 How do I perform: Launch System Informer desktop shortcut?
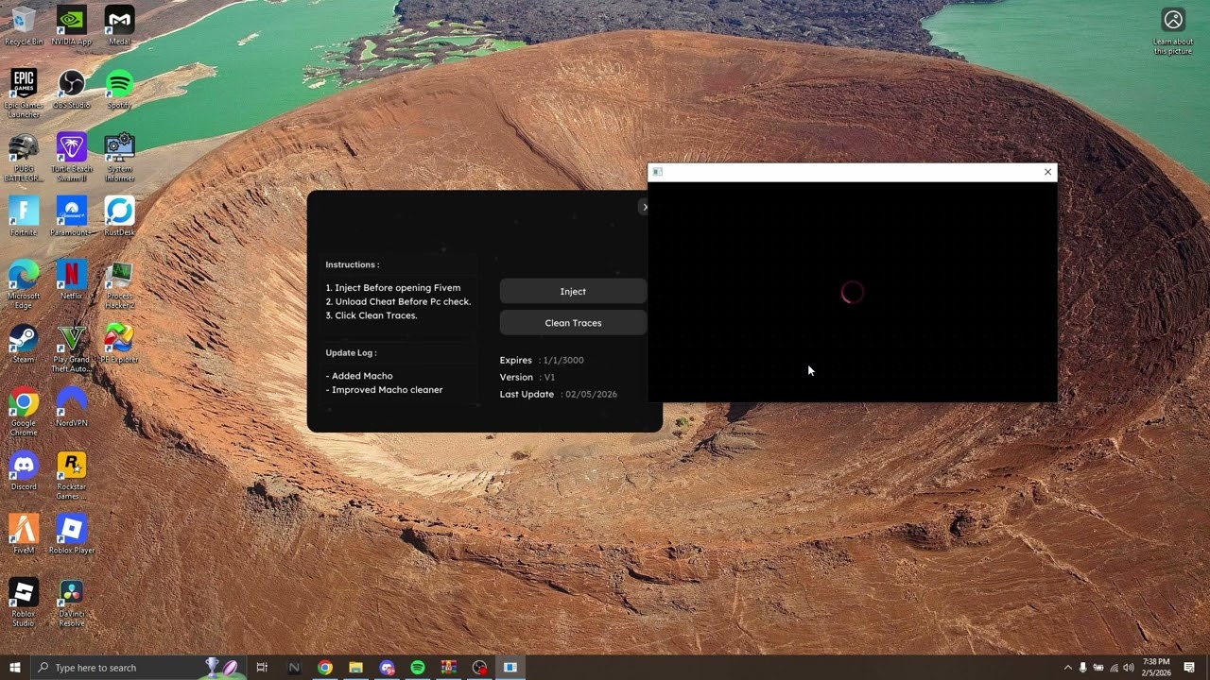pyautogui.click(x=119, y=157)
